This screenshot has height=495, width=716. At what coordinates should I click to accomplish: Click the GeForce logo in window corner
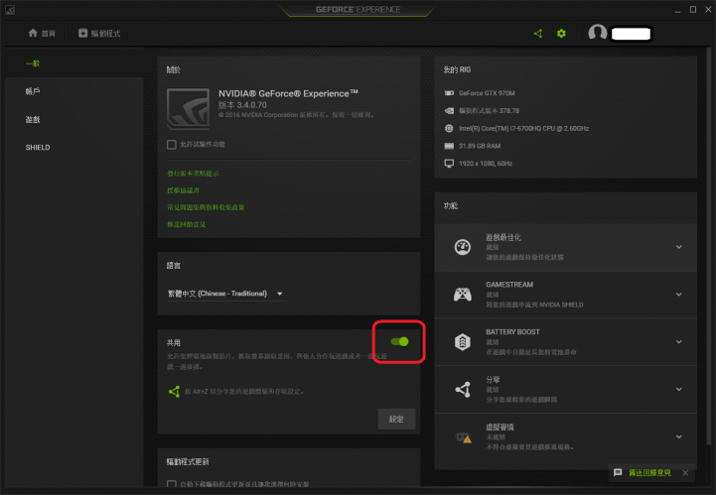point(10,10)
